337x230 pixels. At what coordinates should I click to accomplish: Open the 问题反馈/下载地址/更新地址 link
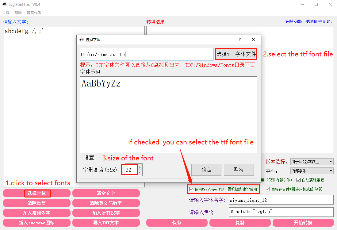pos(310,21)
